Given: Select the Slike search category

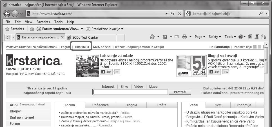Looking at the screenshot, I should coord(124,87).
